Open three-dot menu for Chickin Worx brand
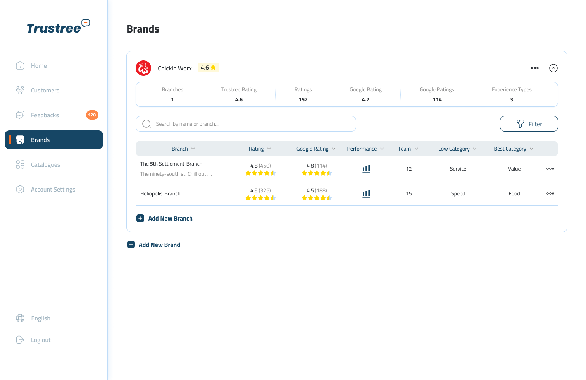 534,68
